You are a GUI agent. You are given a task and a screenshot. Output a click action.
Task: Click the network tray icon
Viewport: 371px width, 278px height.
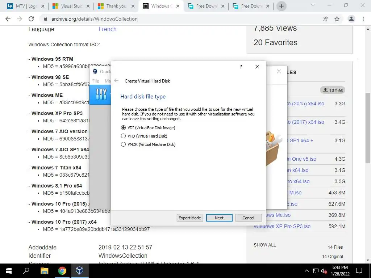point(316,271)
